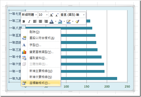Apply shape fill with paint bucket icon

pos(60,21)
